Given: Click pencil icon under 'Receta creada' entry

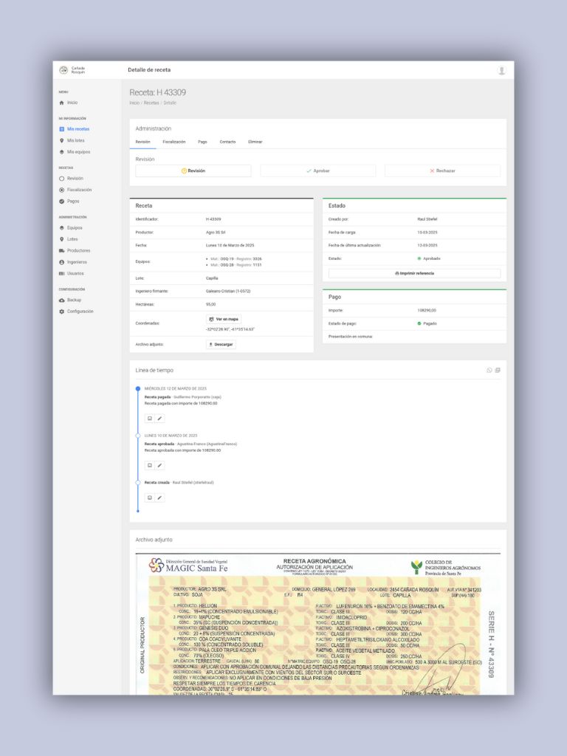Looking at the screenshot, I should (x=159, y=498).
